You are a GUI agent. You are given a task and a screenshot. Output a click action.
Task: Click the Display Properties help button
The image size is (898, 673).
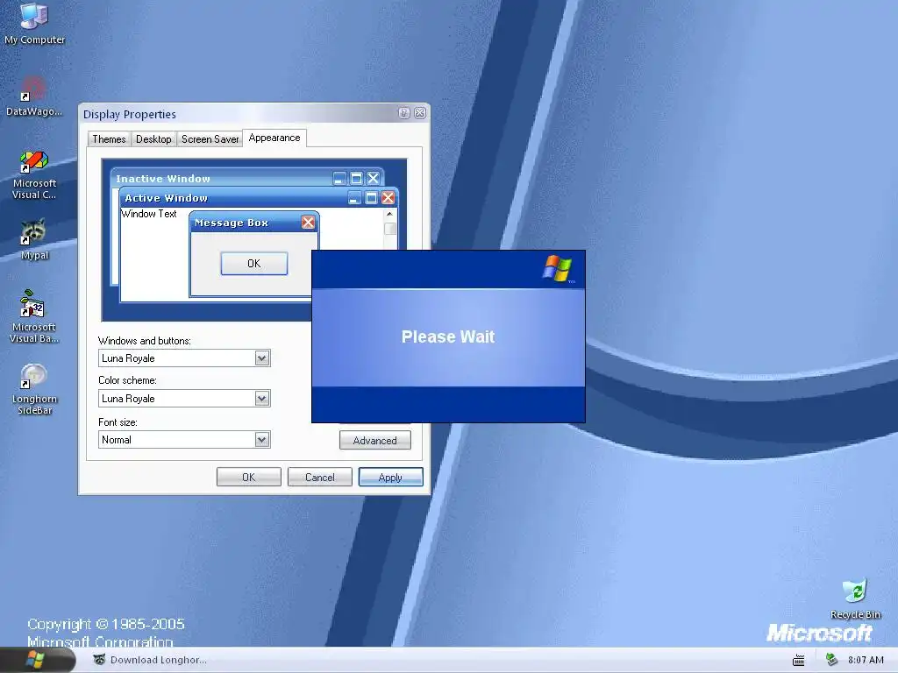click(x=403, y=113)
